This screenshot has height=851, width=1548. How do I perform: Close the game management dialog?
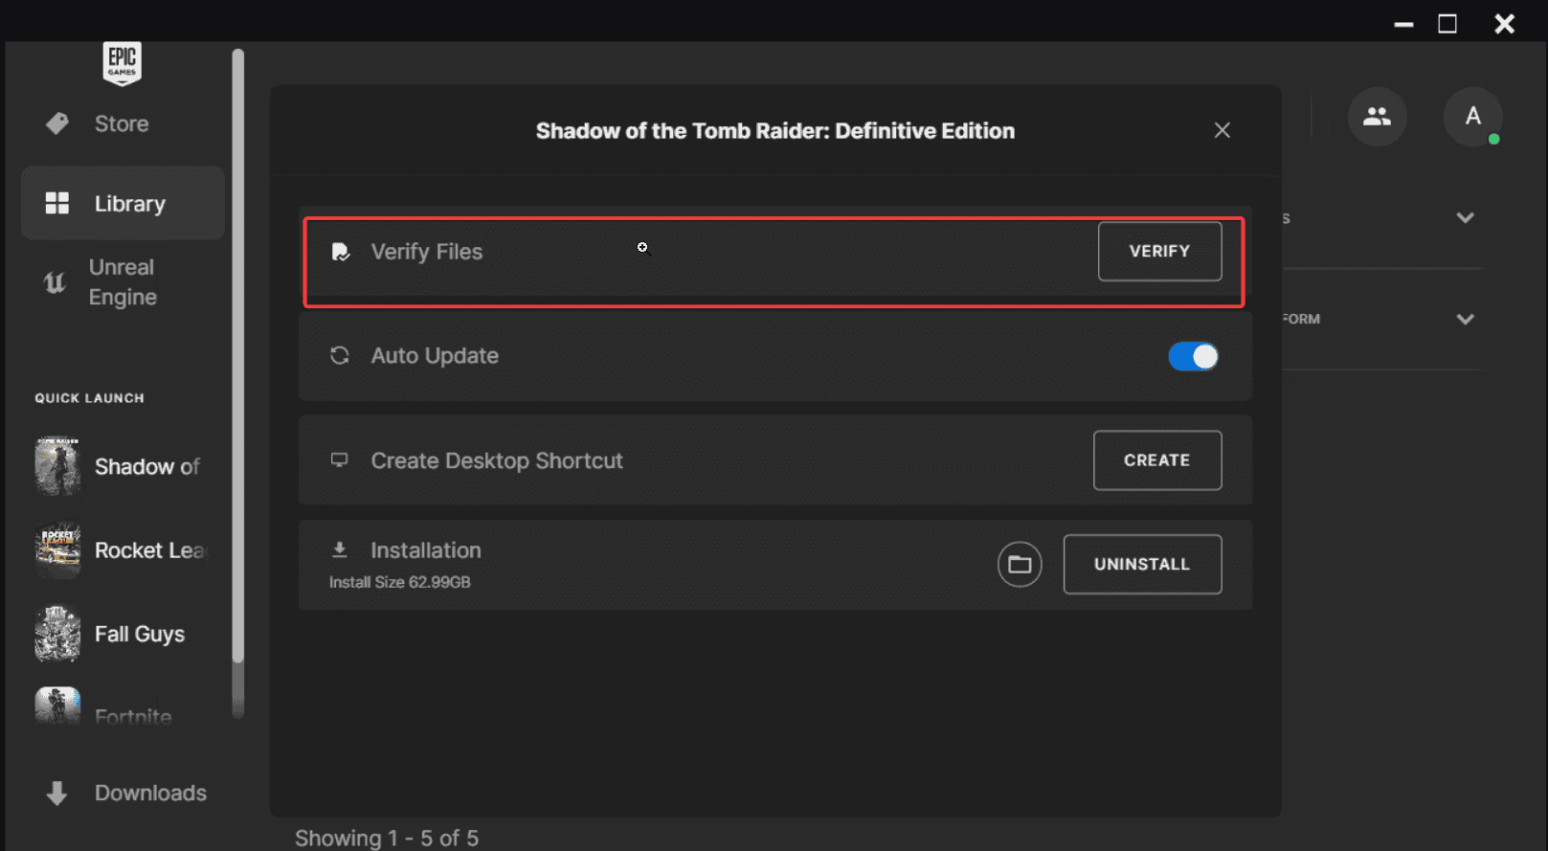[1223, 130]
